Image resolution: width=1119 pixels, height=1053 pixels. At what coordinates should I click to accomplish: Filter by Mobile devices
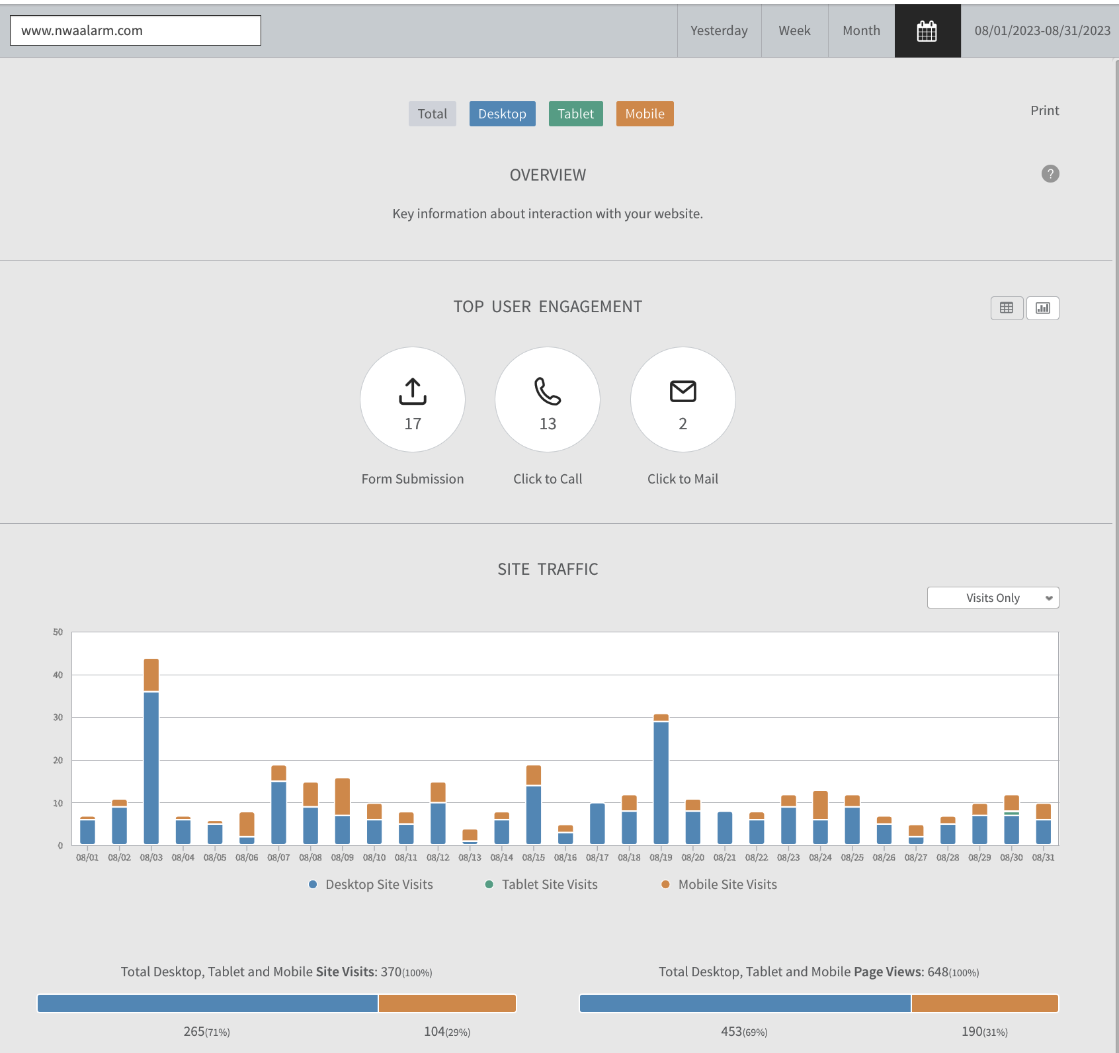tap(644, 114)
